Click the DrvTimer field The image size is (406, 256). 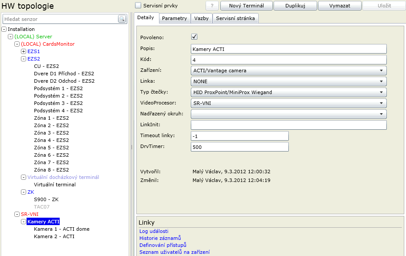click(x=240, y=147)
